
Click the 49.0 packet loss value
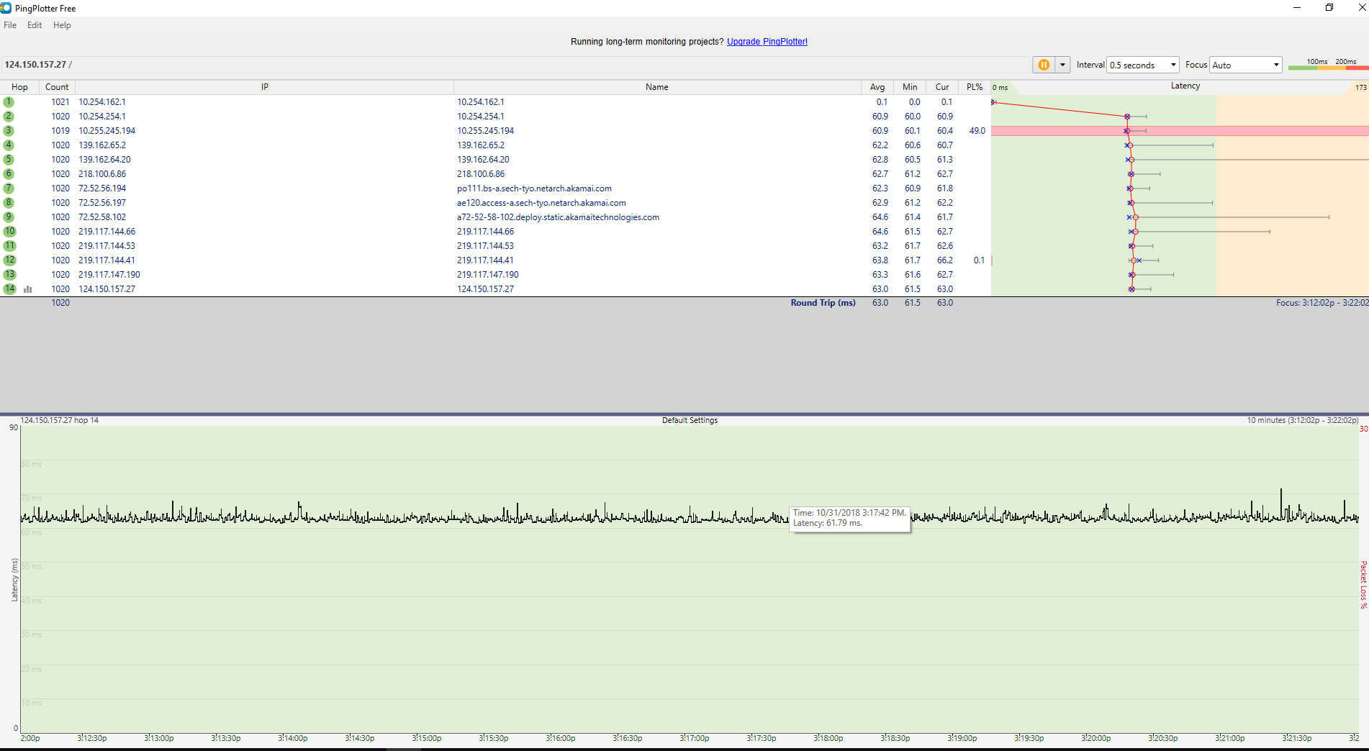tap(977, 131)
